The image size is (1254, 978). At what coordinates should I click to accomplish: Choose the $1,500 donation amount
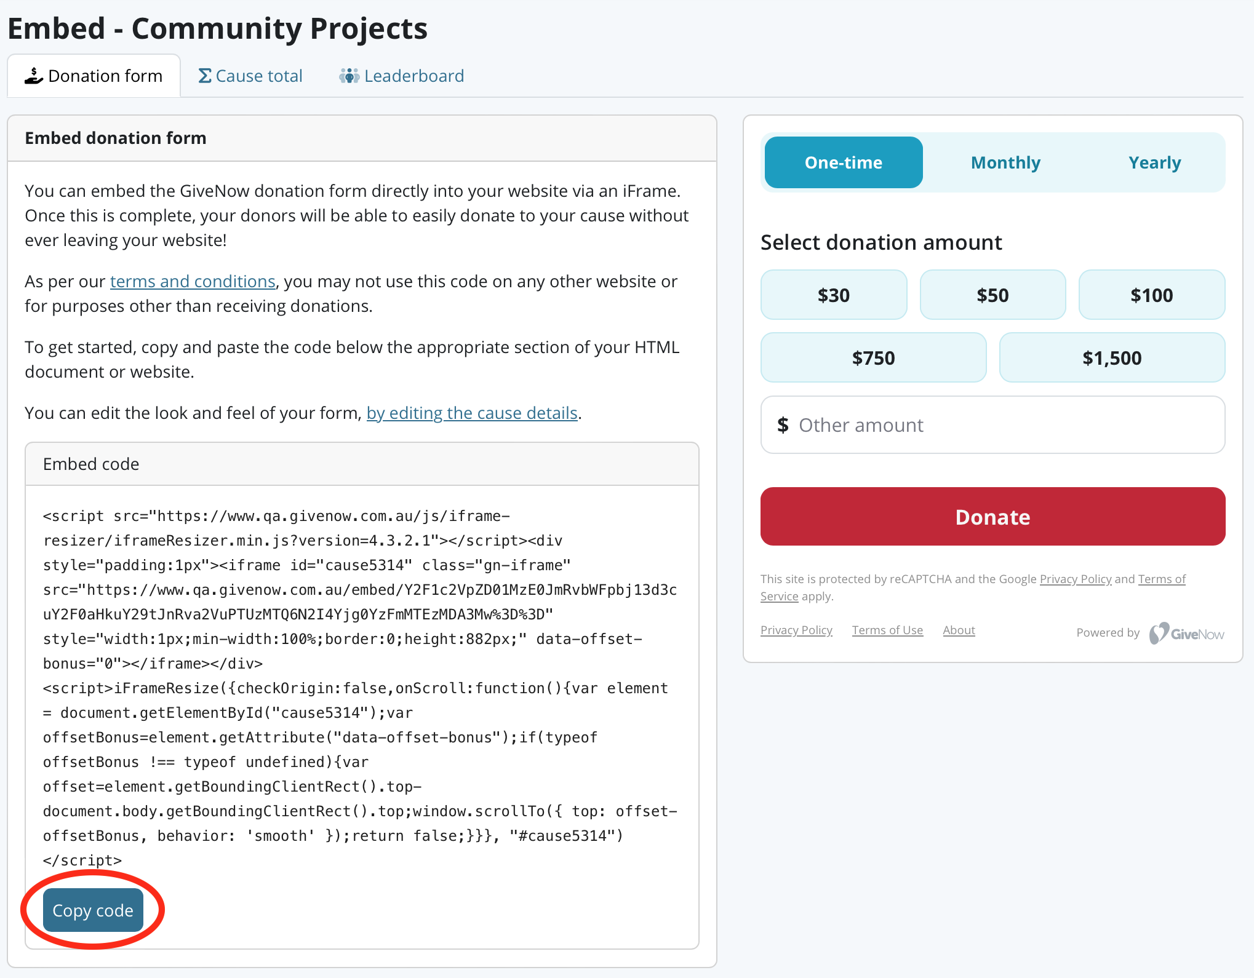[1112, 357]
